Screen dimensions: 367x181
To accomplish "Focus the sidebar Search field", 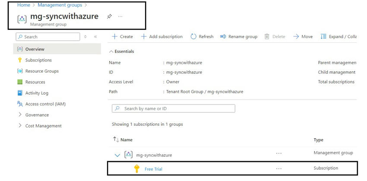I will (x=48, y=37).
